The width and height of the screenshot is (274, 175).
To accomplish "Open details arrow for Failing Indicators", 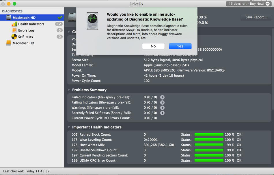I will [x=162, y=103].
